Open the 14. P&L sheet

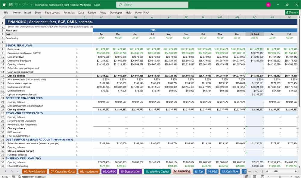point(212,171)
